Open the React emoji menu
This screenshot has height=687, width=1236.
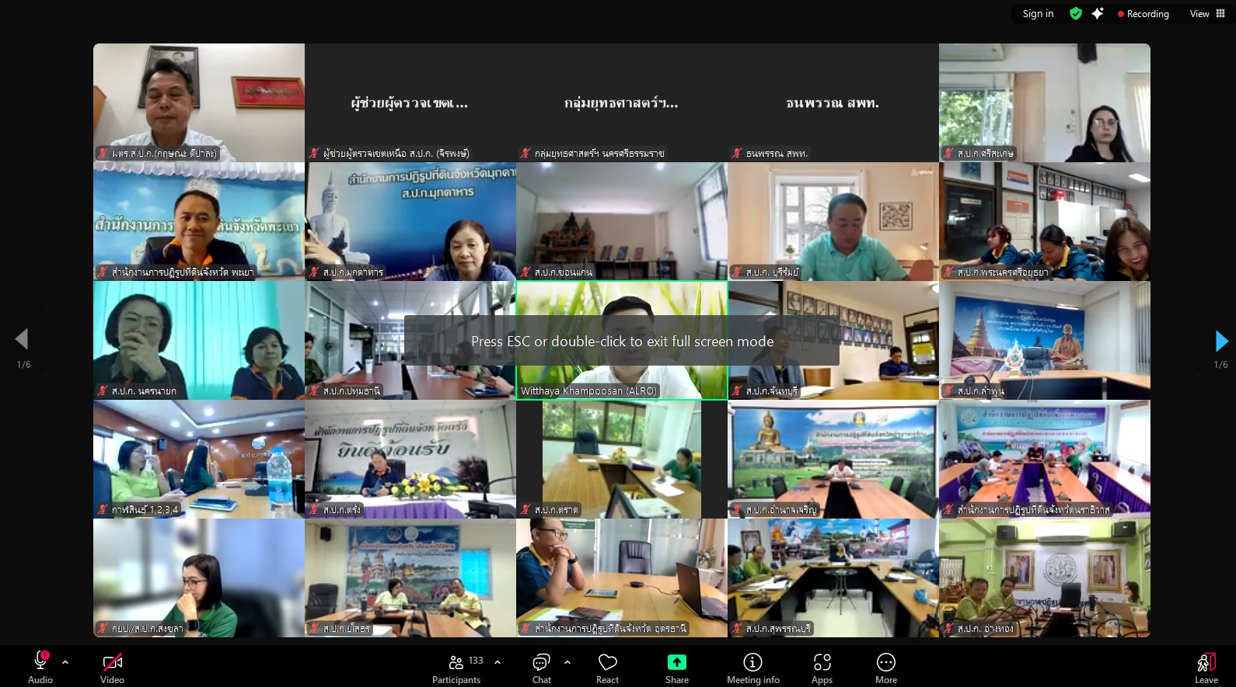click(607, 668)
